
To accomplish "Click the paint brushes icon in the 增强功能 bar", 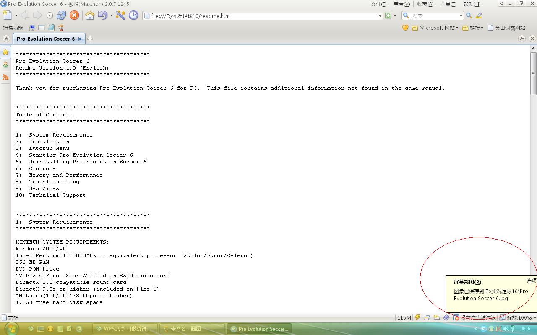I will pyautogui.click(x=61, y=28).
